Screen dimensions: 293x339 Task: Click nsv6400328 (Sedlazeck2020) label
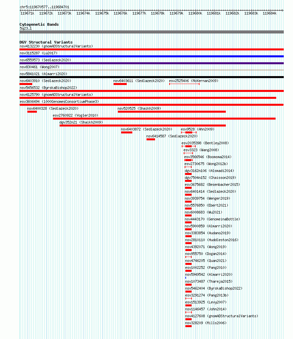point(53,108)
